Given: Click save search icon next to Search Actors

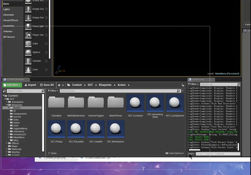Looking at the screenshot, I should (183, 91).
